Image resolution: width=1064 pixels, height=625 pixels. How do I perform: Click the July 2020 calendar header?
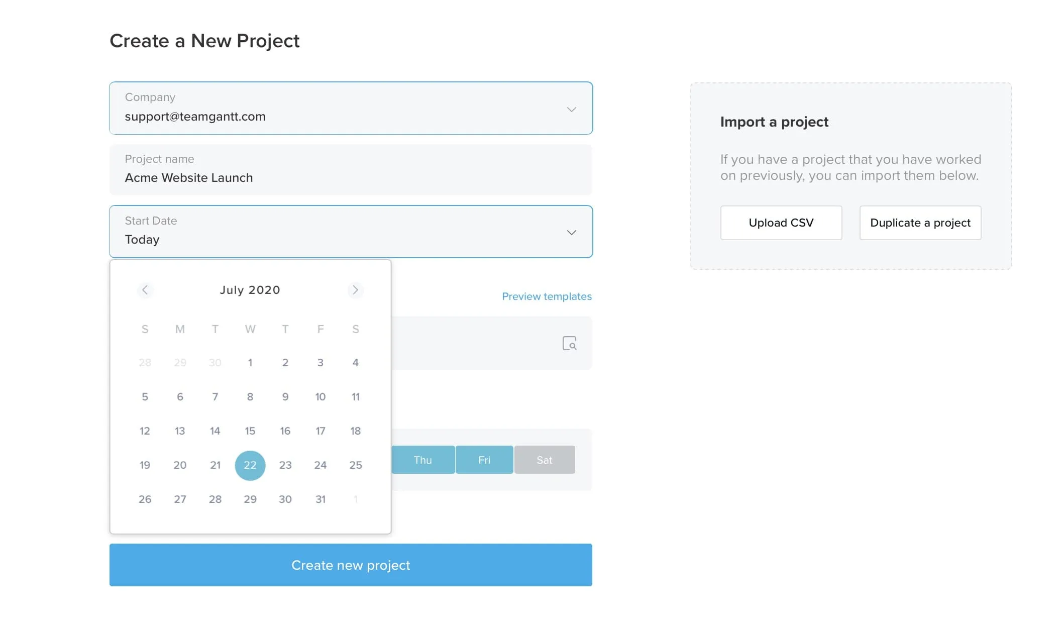[x=250, y=290]
